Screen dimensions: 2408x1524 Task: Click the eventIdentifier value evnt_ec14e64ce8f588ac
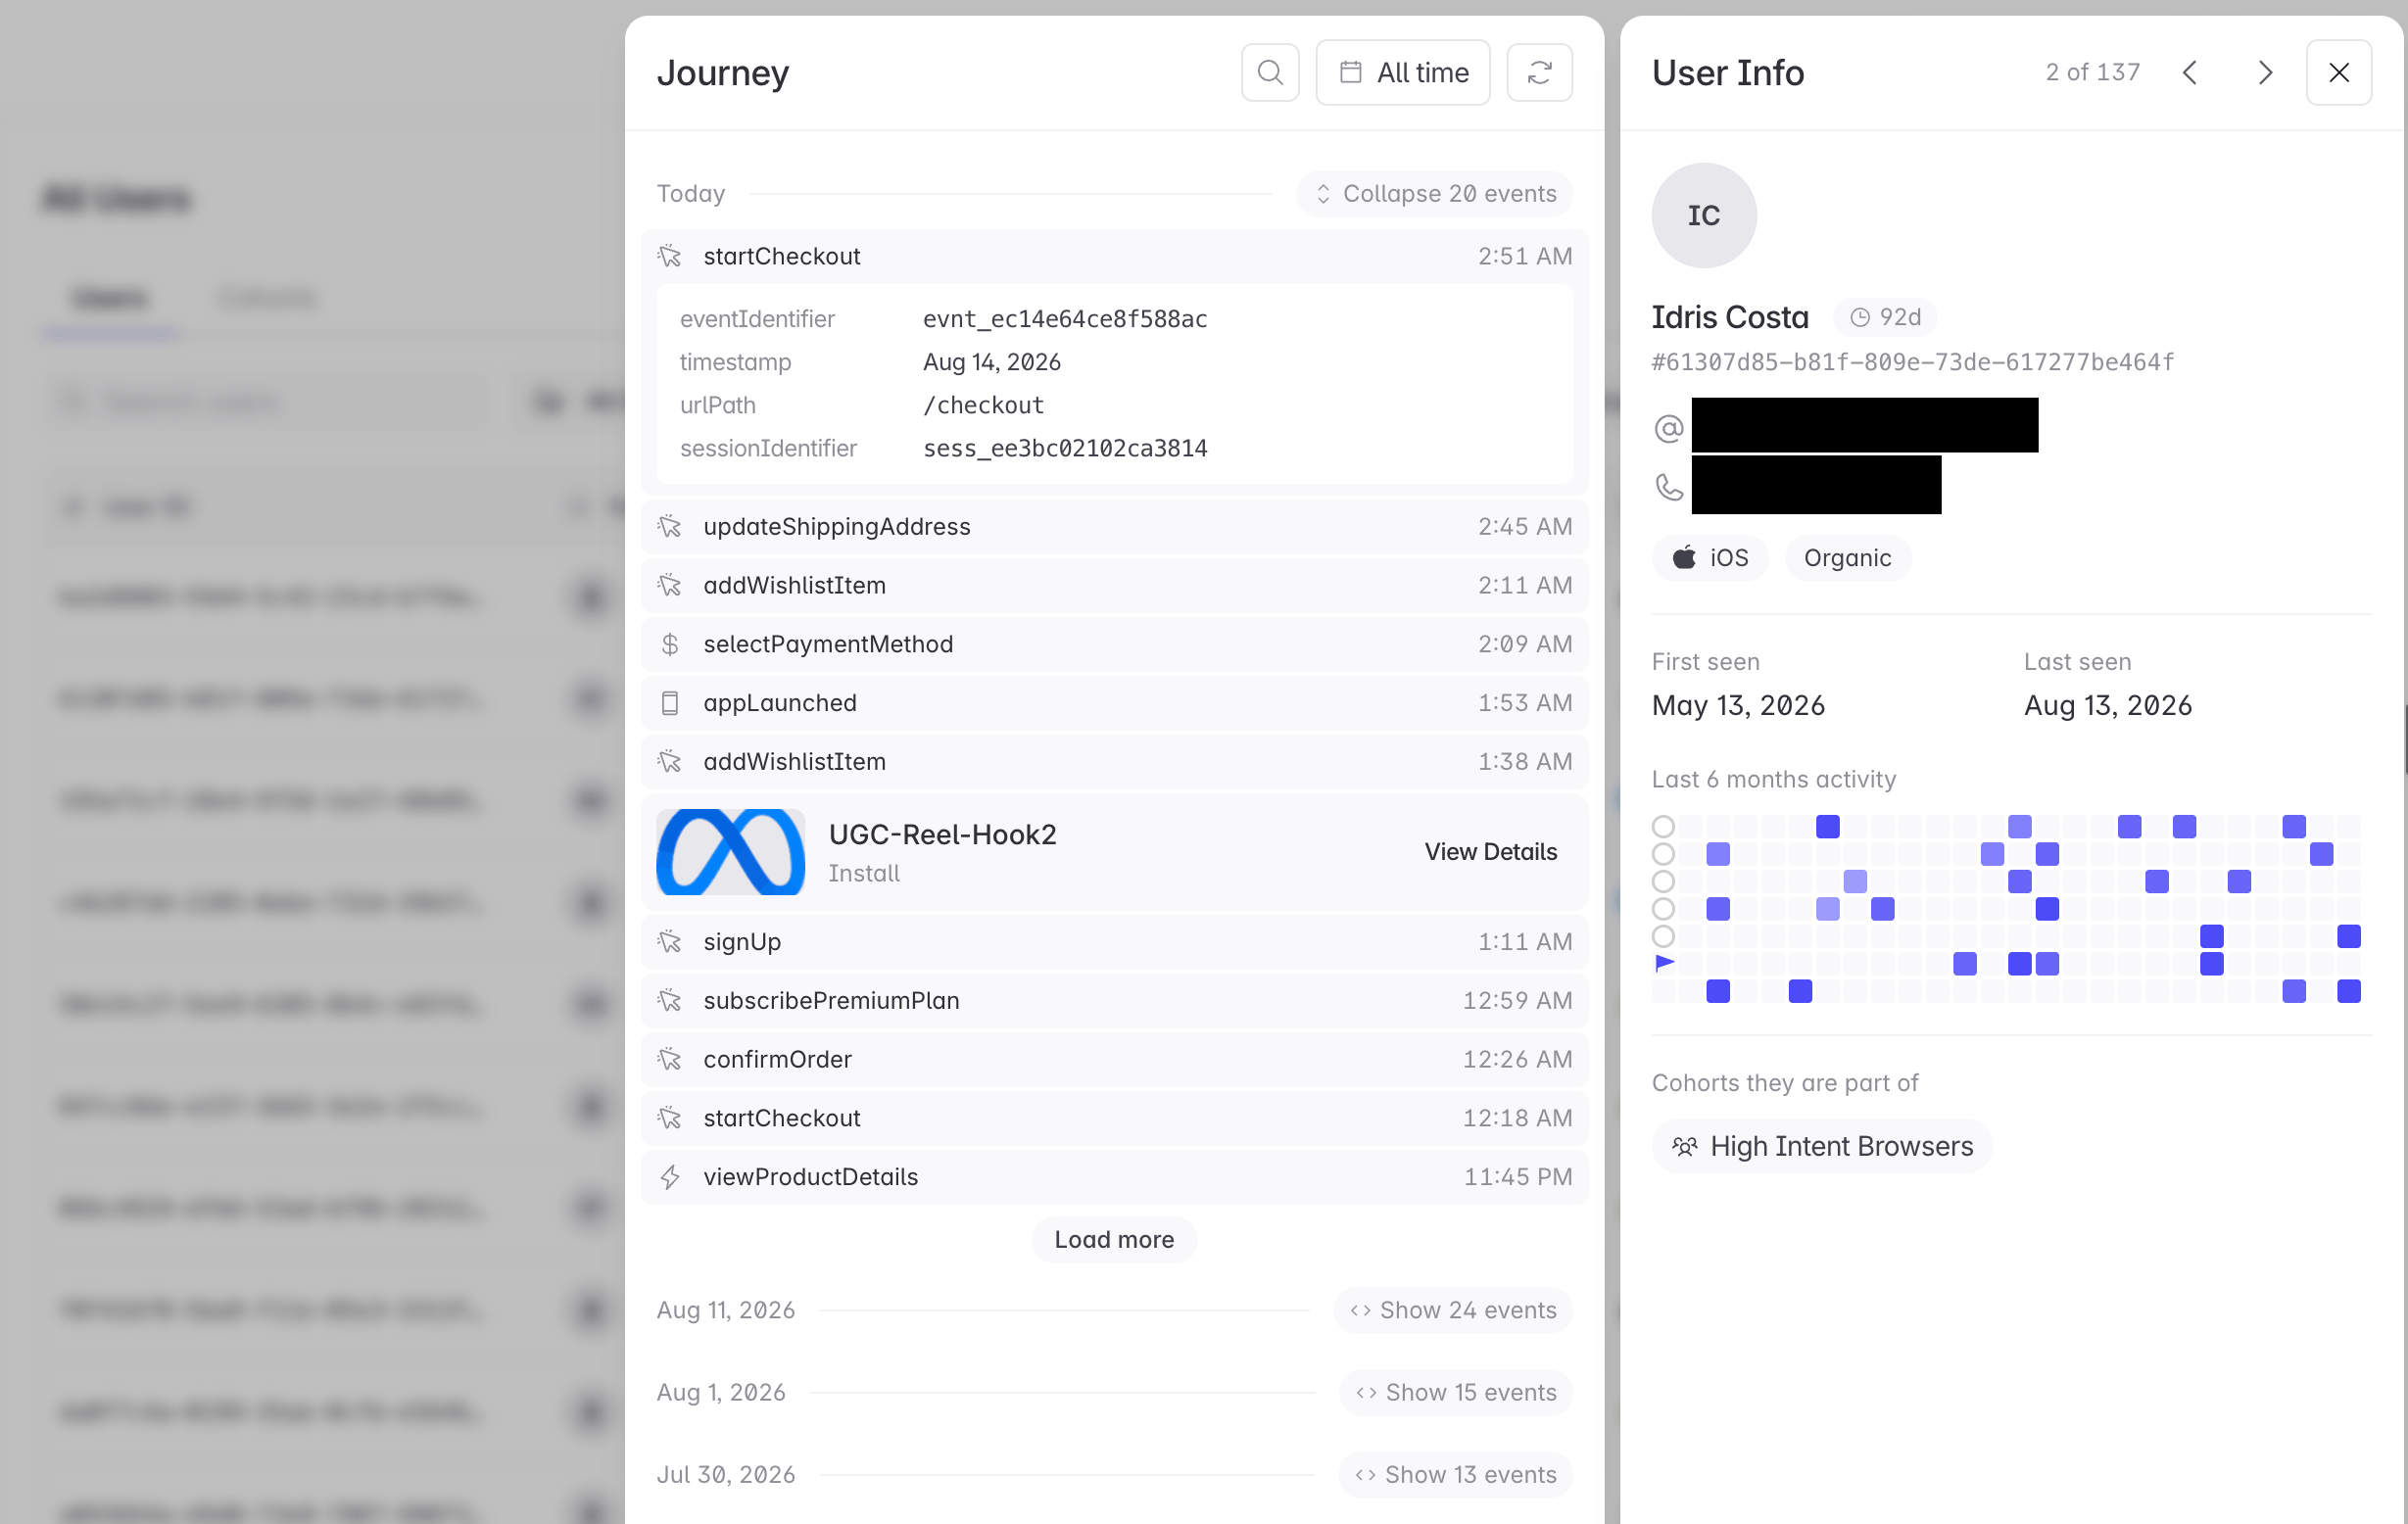click(x=1065, y=319)
